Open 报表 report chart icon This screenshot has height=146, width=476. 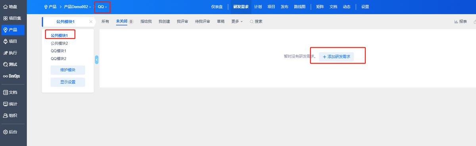pos(461,21)
